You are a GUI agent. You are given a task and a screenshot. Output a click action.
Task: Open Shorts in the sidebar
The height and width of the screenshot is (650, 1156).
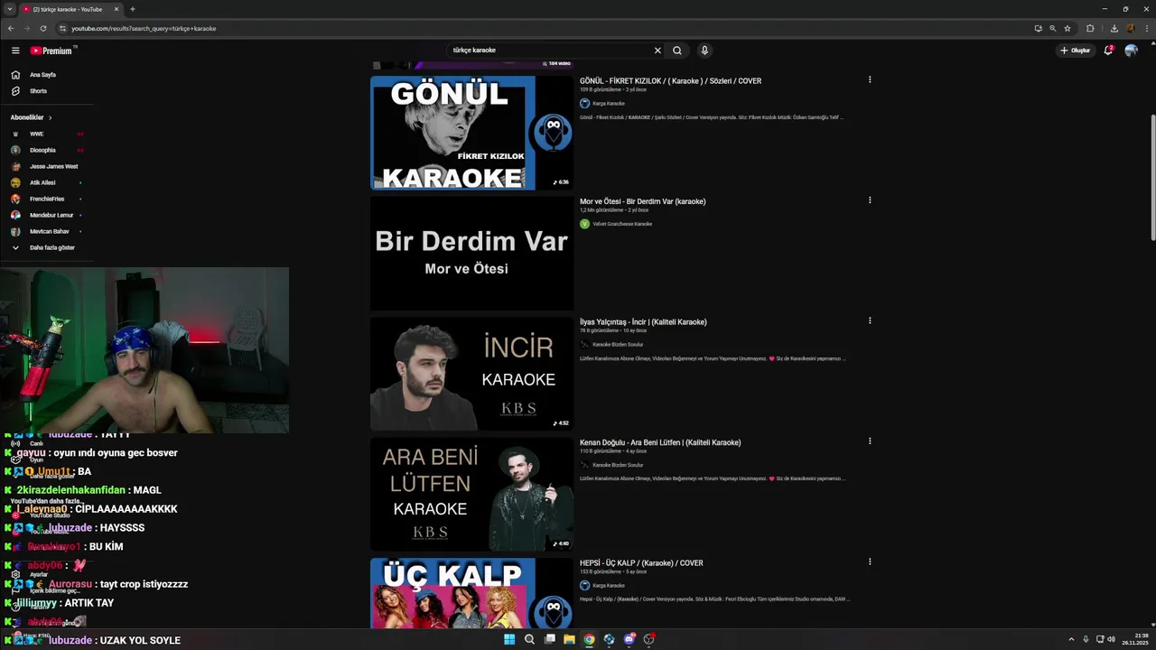(38, 91)
